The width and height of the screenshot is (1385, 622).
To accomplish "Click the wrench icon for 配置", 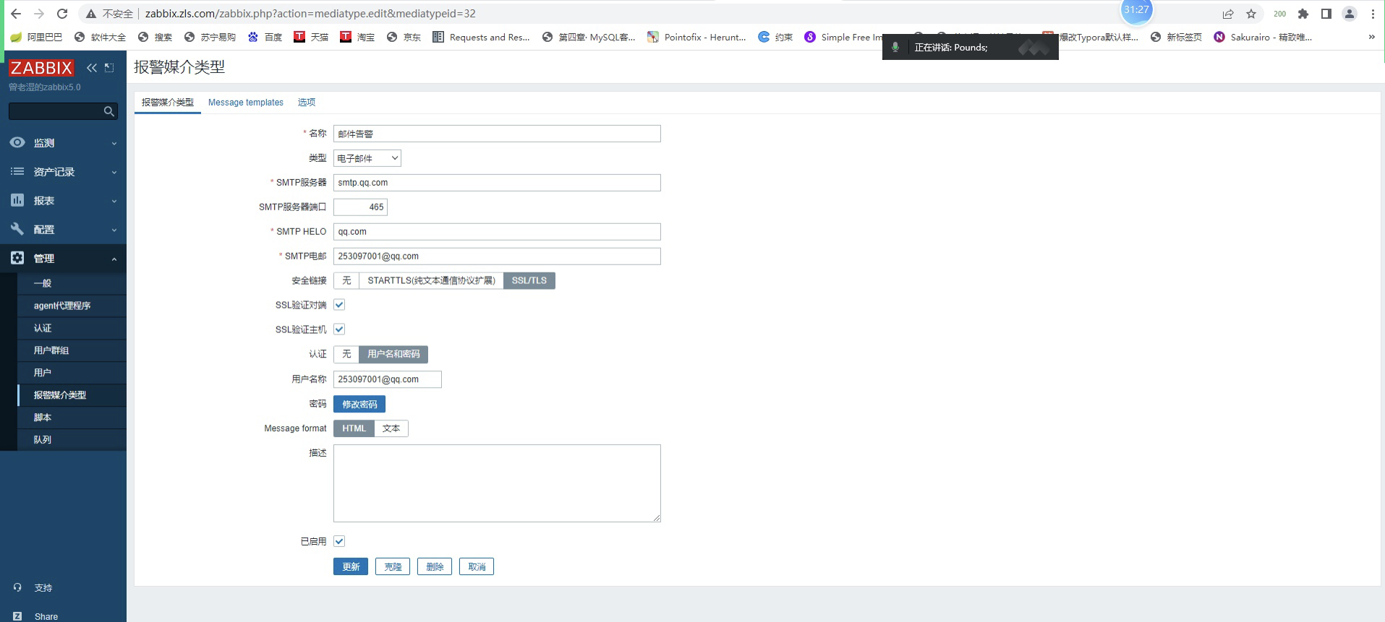I will point(17,229).
